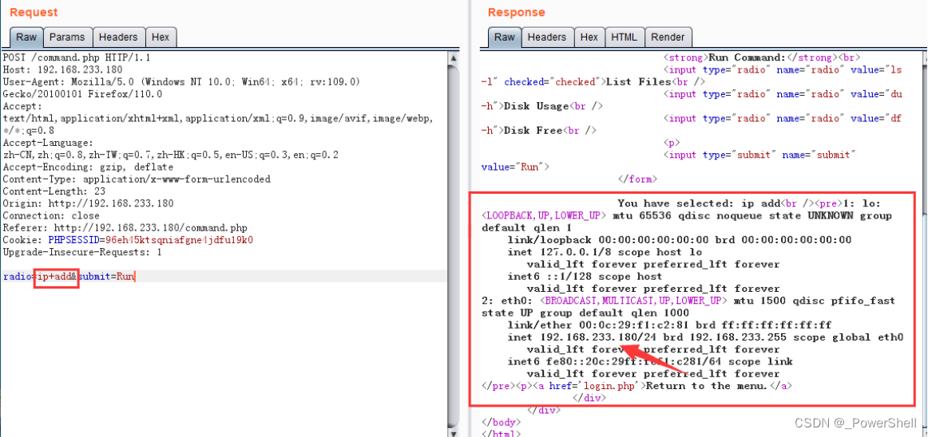Click the 'ip+add' radio parameter value
928x437 pixels.
pyautogui.click(x=54, y=276)
